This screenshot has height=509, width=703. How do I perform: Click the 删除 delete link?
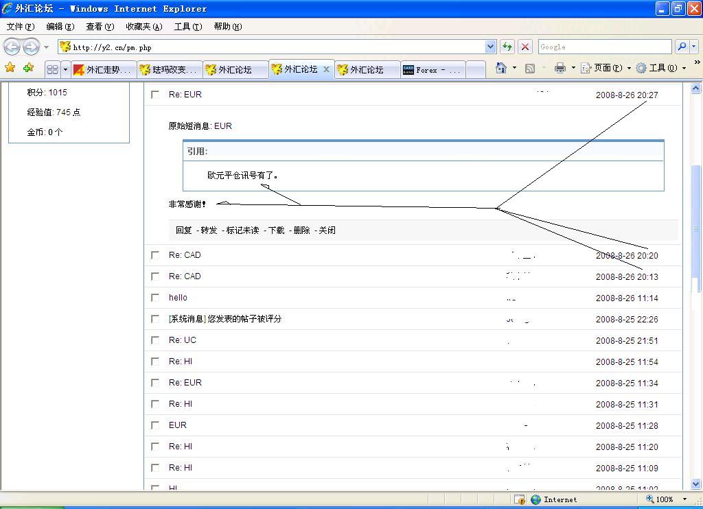point(302,230)
